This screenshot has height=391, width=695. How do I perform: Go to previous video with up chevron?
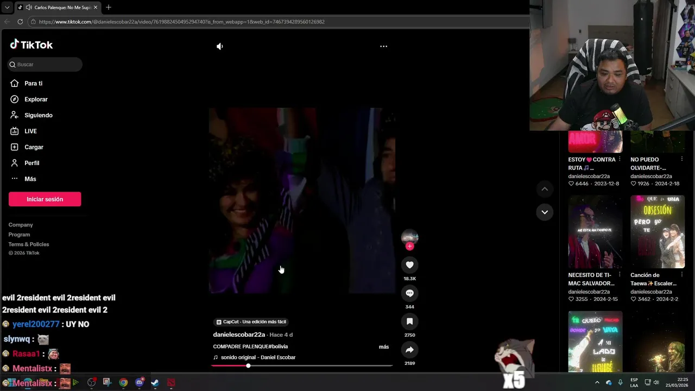(x=545, y=189)
